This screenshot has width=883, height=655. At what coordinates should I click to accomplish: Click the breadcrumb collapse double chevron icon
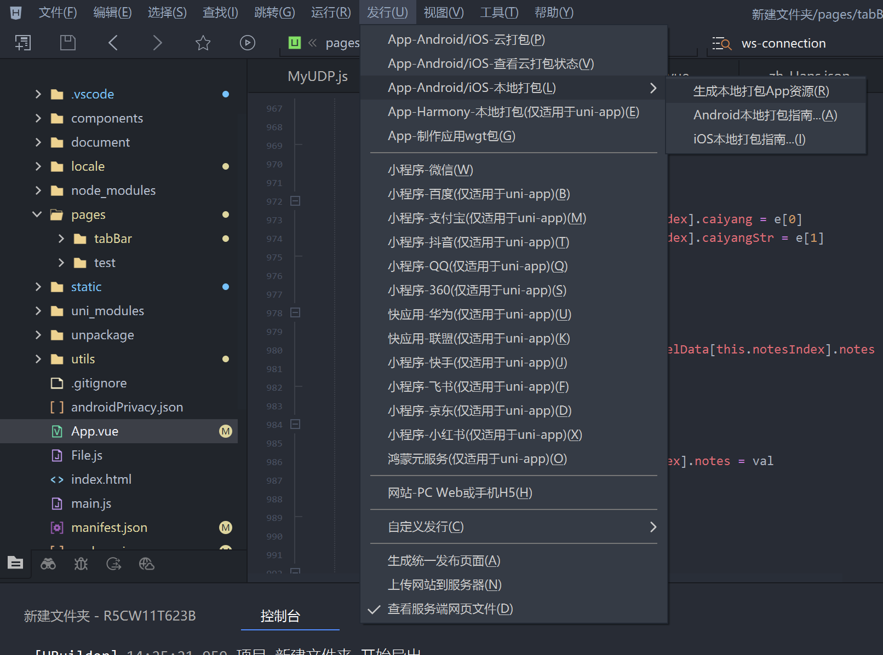click(x=312, y=43)
